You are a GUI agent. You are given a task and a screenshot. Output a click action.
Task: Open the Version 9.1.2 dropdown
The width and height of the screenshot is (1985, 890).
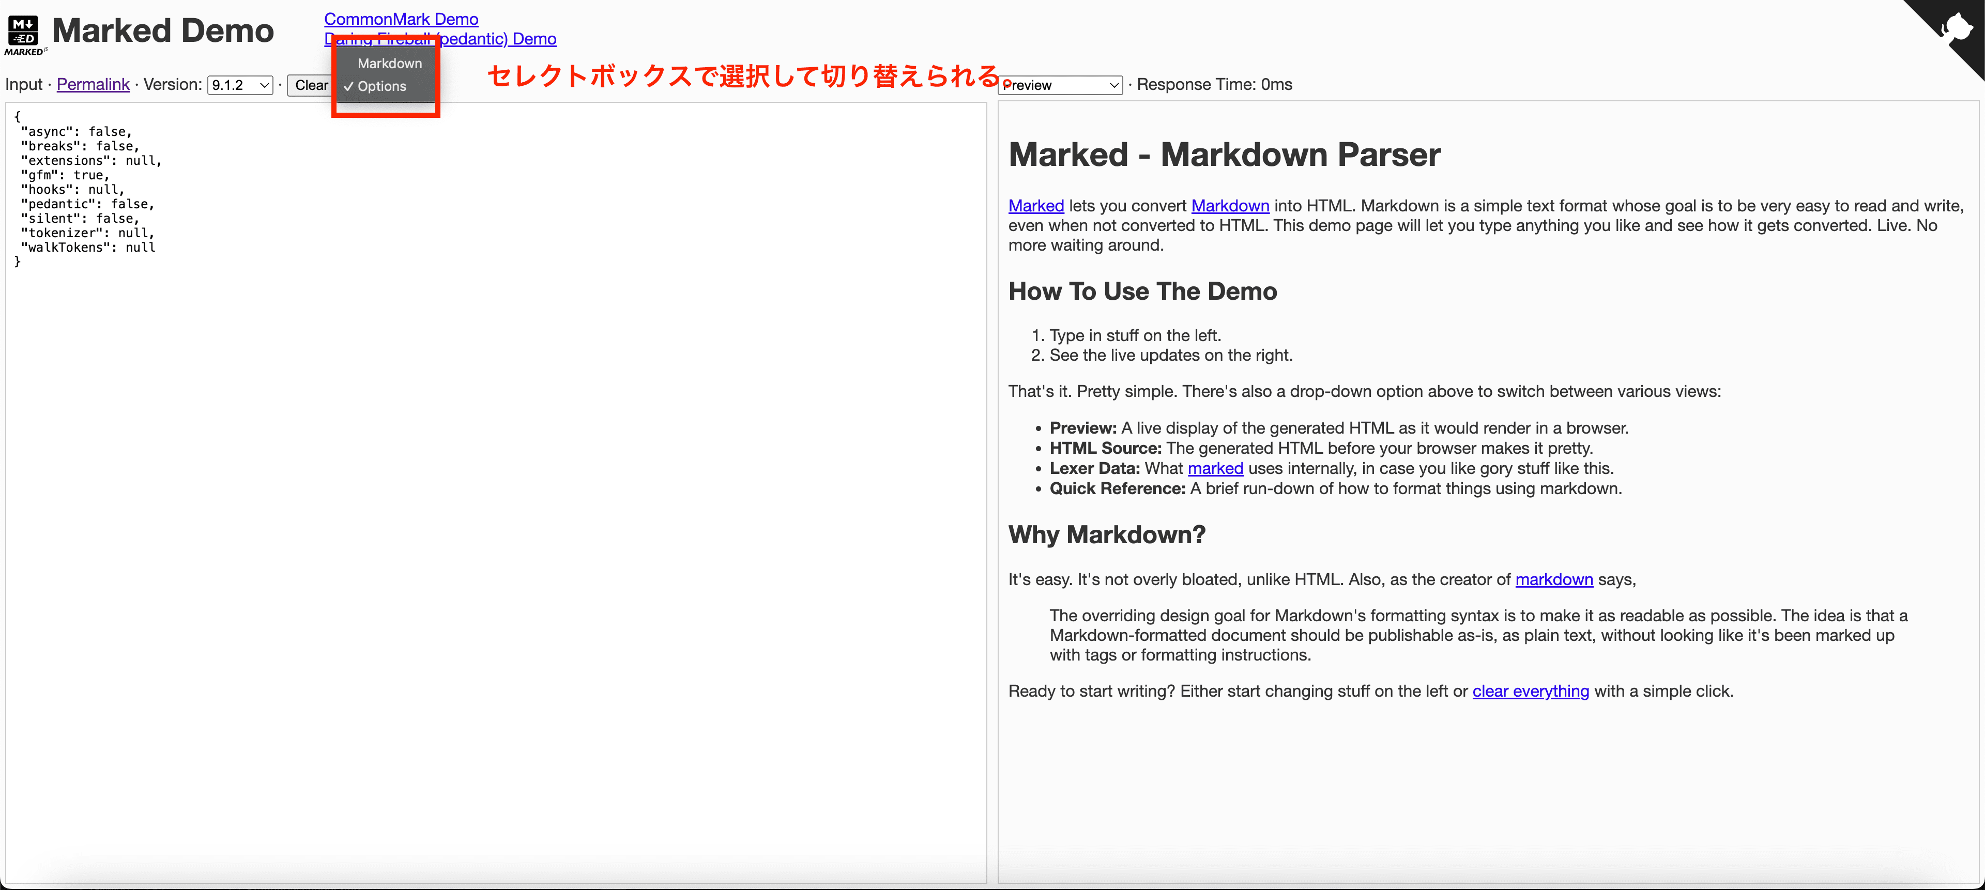point(240,85)
